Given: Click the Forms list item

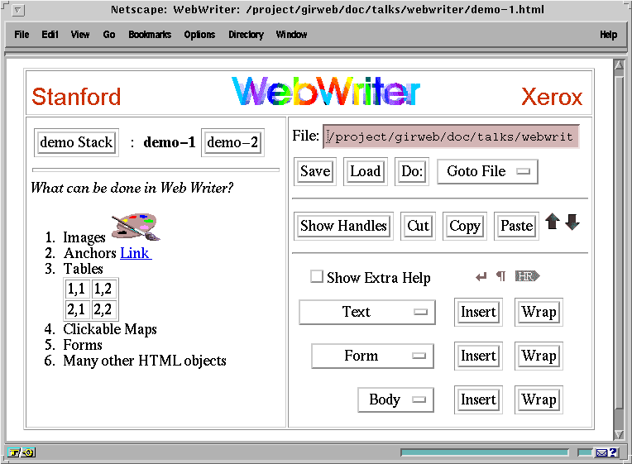Looking at the screenshot, I should [83, 345].
